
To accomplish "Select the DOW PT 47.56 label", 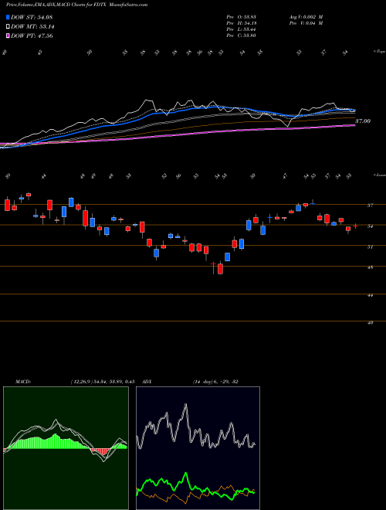I will pyautogui.click(x=32, y=36).
